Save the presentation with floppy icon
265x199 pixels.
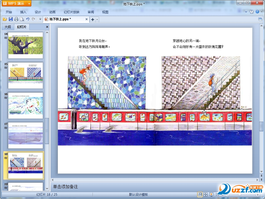click(x=11, y=19)
